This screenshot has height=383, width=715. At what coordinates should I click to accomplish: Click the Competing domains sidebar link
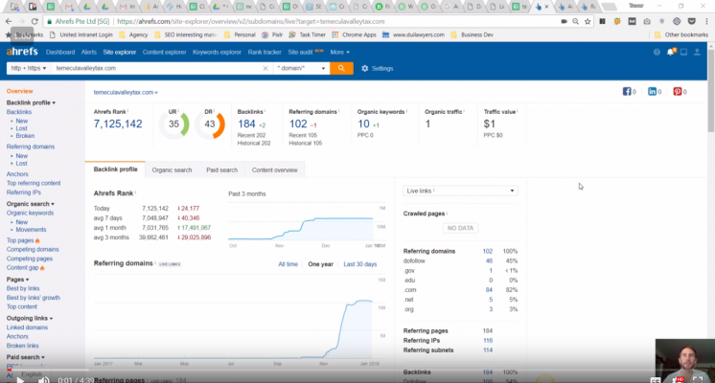point(33,249)
